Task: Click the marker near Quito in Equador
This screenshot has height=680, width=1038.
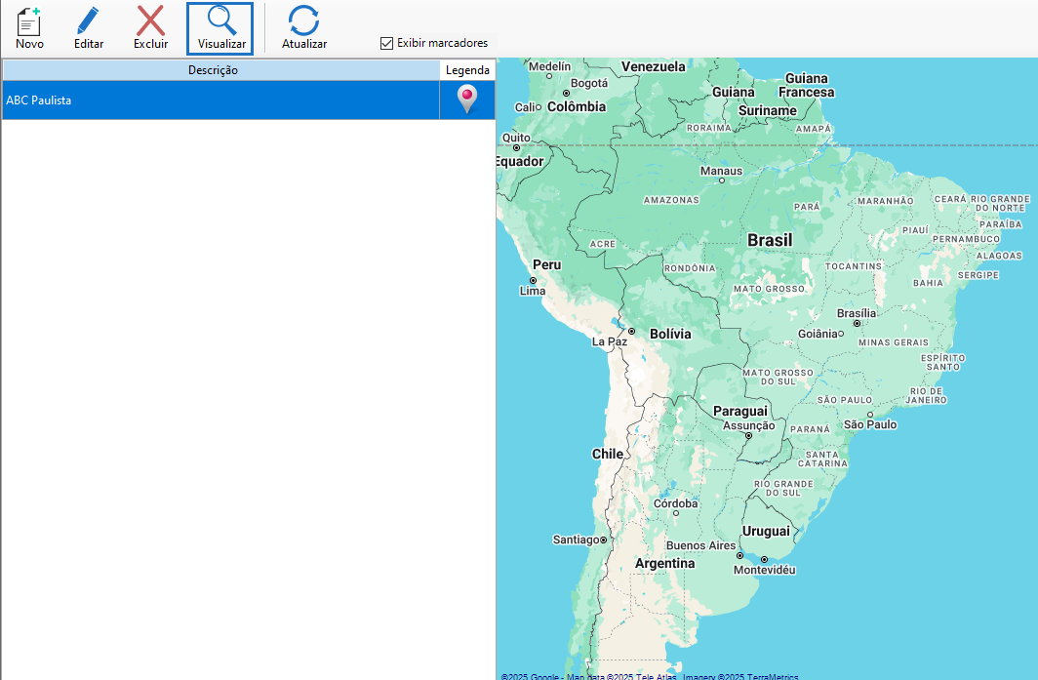Action: [516, 147]
